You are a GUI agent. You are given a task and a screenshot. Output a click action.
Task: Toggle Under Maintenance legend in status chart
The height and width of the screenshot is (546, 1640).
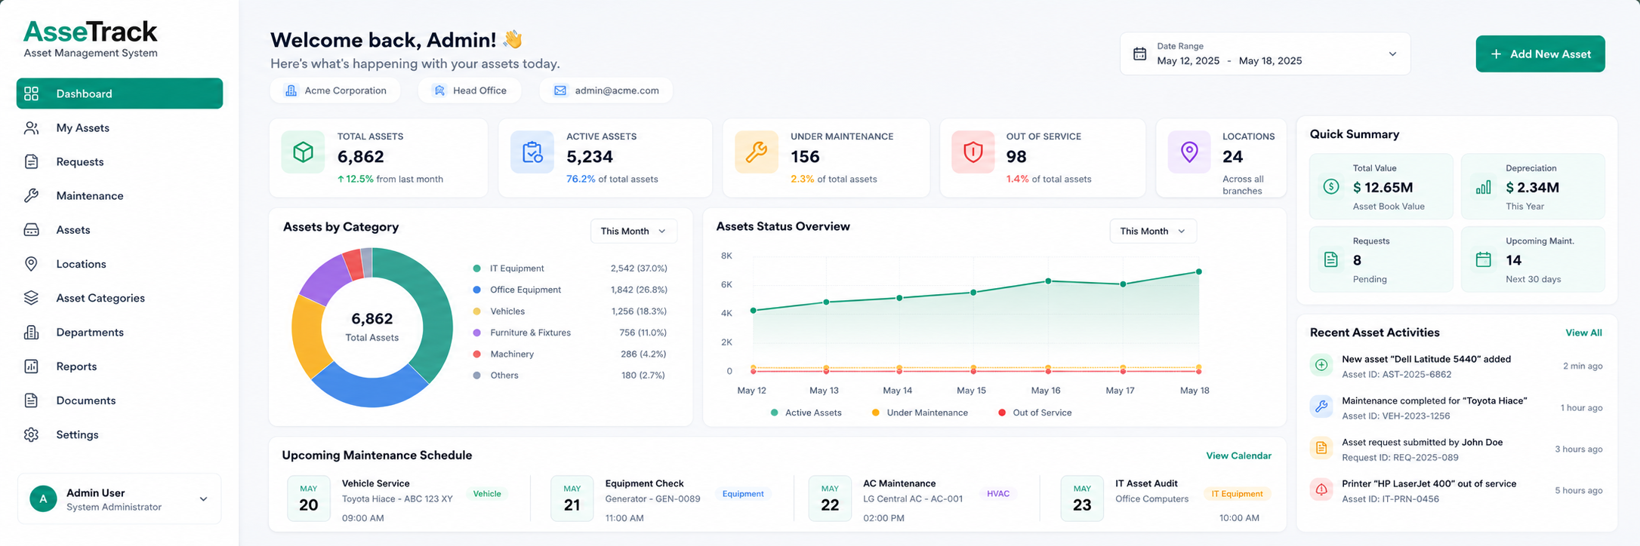tap(920, 413)
